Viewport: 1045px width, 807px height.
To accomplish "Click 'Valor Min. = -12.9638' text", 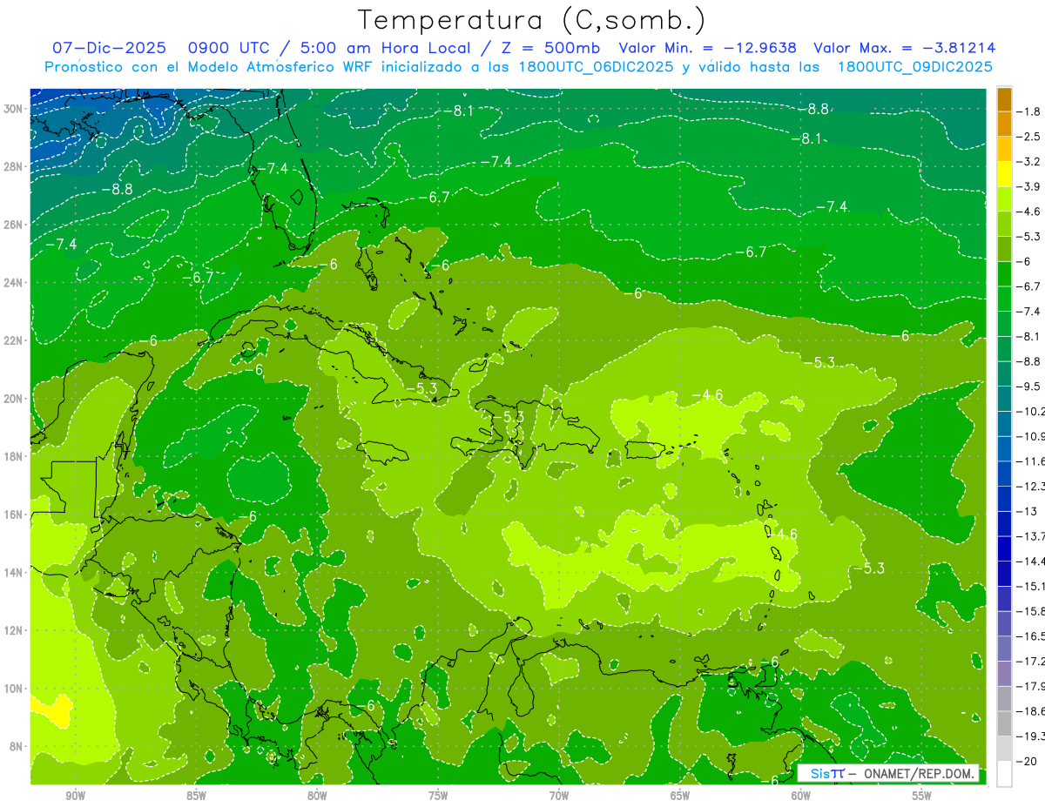I will click(707, 49).
